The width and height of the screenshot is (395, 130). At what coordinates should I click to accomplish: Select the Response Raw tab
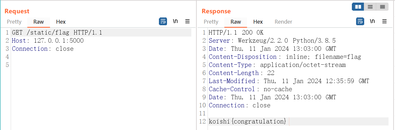click(x=236, y=22)
